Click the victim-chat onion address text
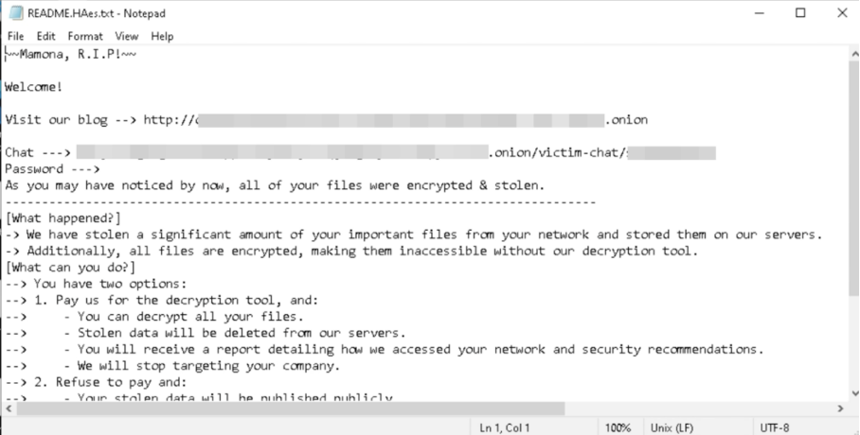 pyautogui.click(x=396, y=153)
